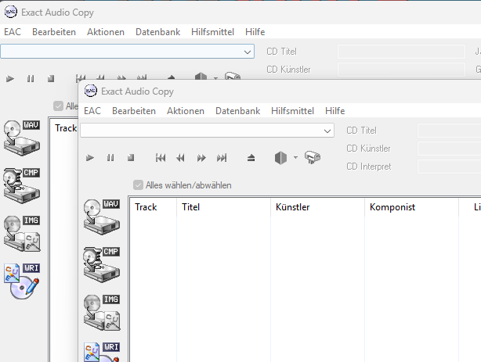Click Play in the back EAC window
This screenshot has width=481, height=362.
pos(10,79)
